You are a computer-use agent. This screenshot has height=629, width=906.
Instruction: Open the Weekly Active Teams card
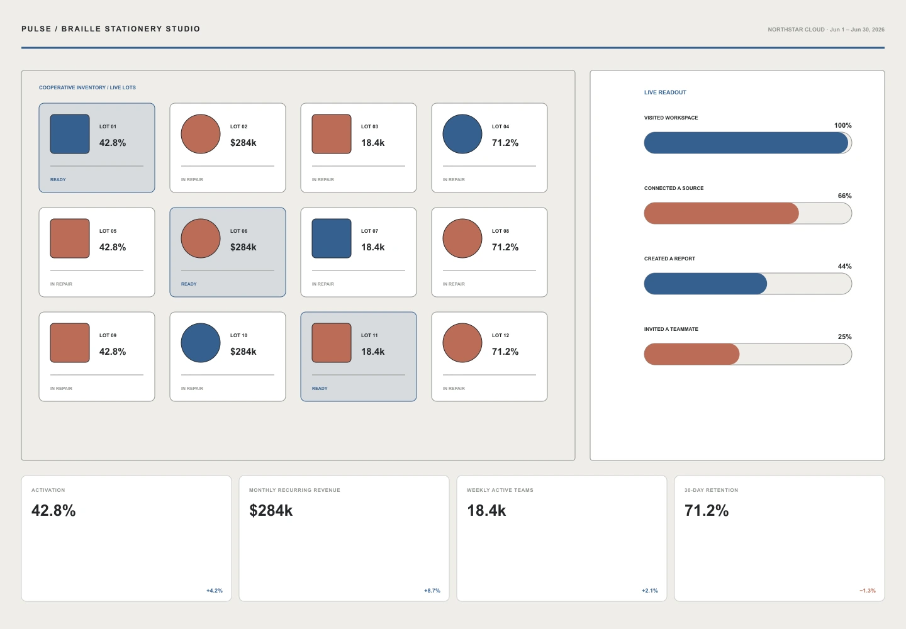(562, 538)
